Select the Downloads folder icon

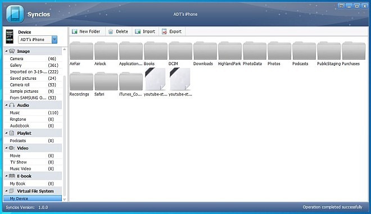click(x=205, y=51)
